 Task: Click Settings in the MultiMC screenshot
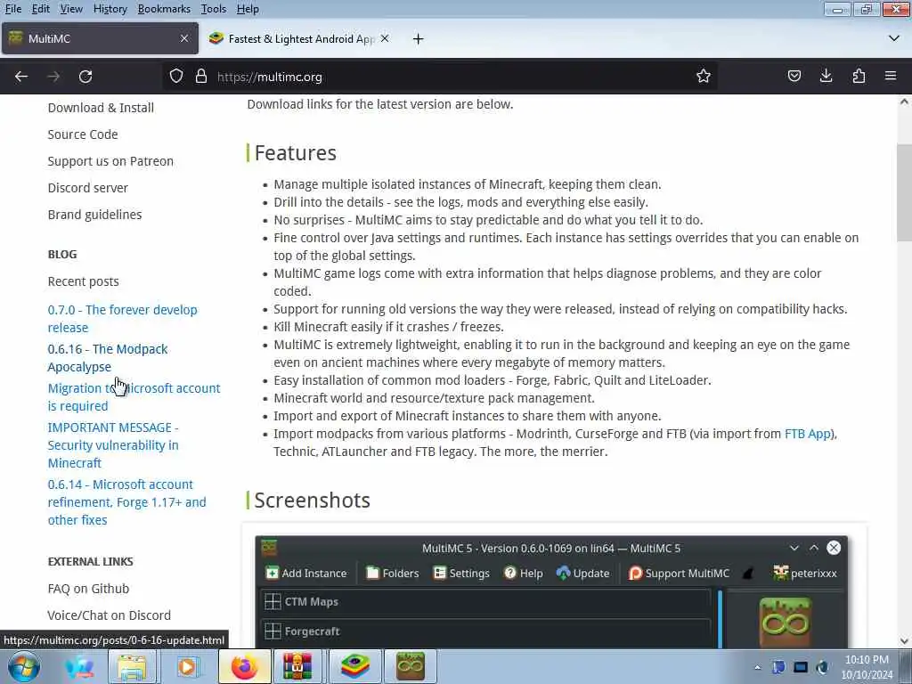click(462, 573)
